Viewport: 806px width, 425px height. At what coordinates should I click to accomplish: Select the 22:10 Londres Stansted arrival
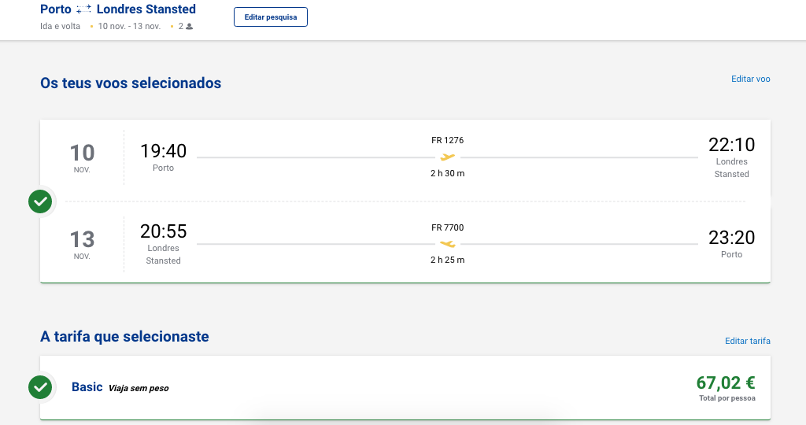731,145
